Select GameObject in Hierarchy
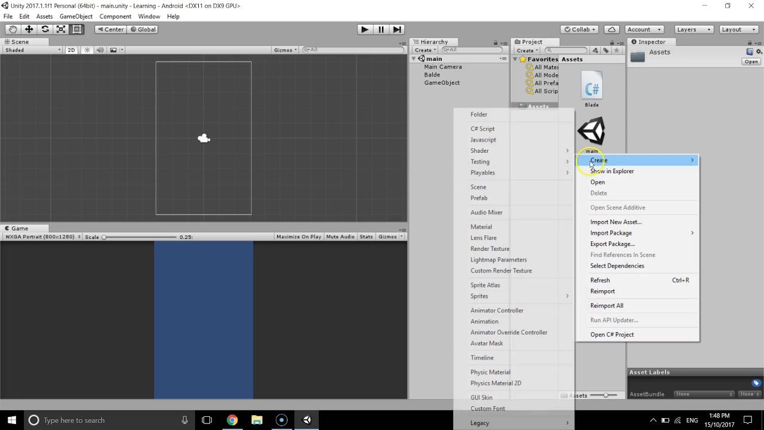764x430 pixels. (x=442, y=83)
